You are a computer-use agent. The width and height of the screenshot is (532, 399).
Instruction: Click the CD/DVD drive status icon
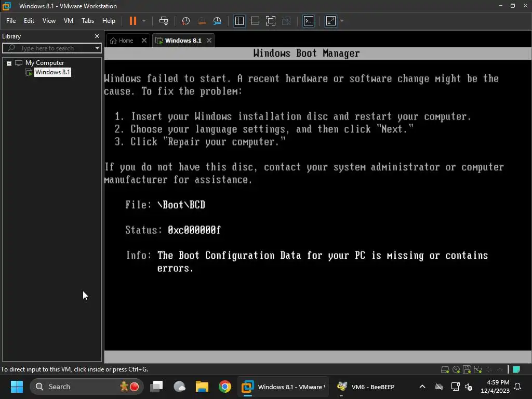point(456,369)
